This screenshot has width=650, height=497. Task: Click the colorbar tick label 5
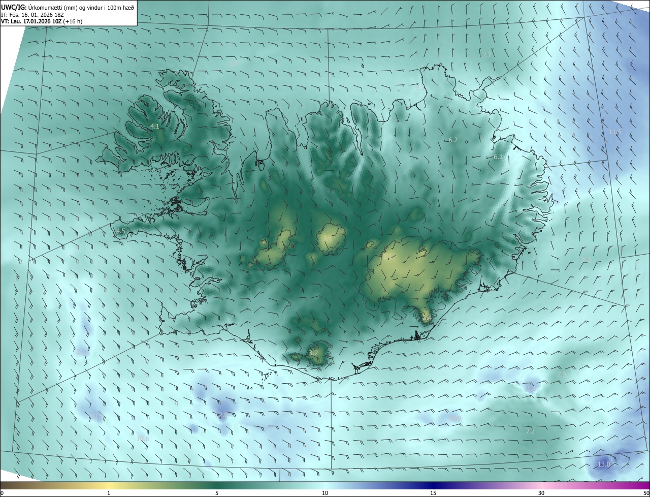tap(217, 493)
